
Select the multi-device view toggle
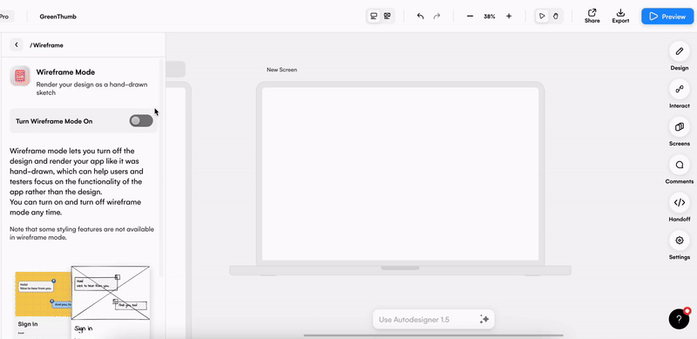(387, 16)
